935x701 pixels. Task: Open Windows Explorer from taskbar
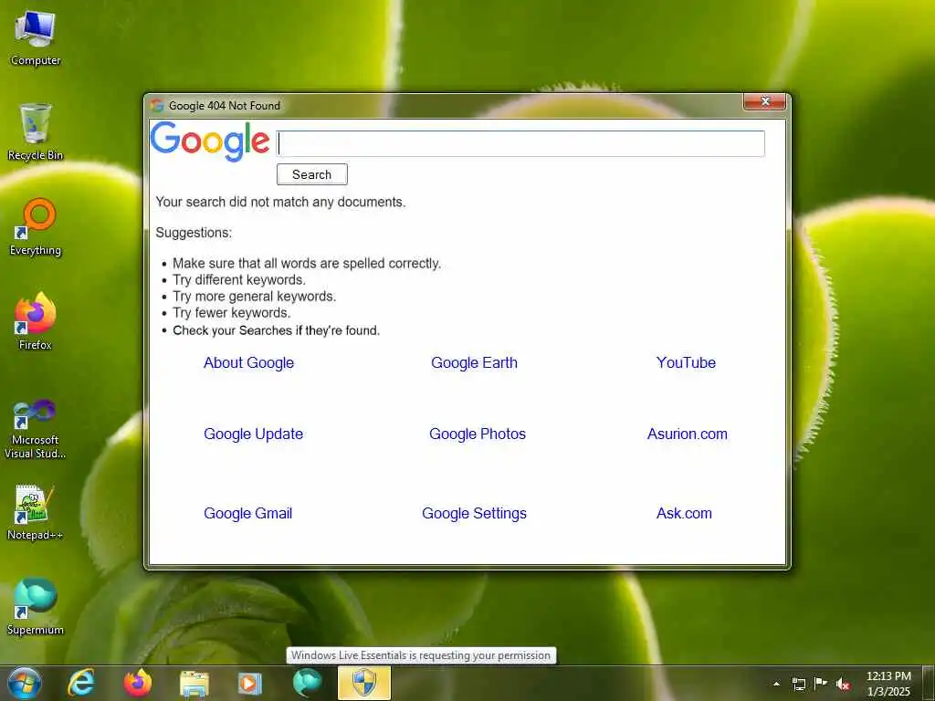click(x=194, y=684)
